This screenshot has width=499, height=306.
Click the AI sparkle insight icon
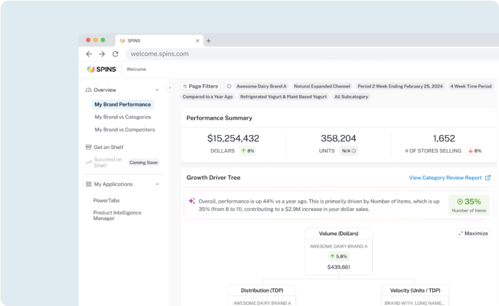[192, 201]
